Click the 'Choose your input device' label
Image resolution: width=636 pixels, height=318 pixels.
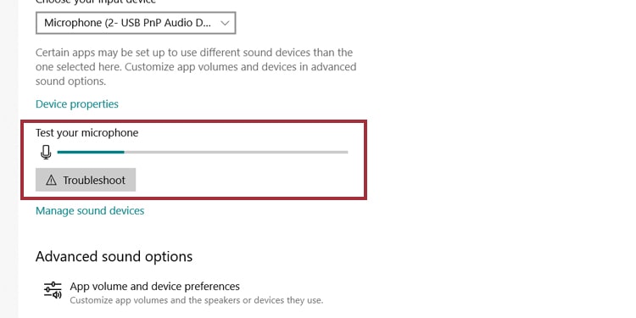pyautogui.click(x=96, y=2)
